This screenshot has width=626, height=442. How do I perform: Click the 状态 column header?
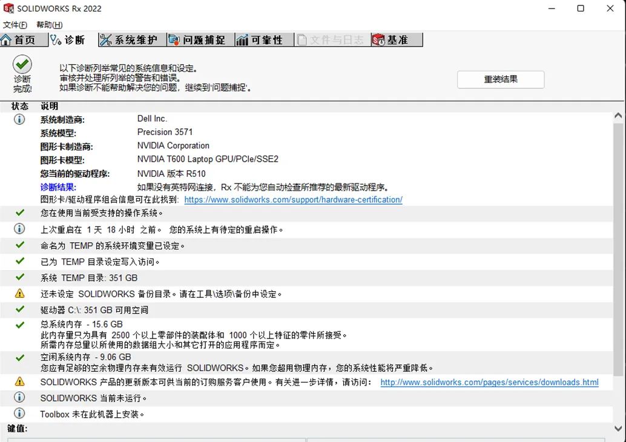click(20, 106)
